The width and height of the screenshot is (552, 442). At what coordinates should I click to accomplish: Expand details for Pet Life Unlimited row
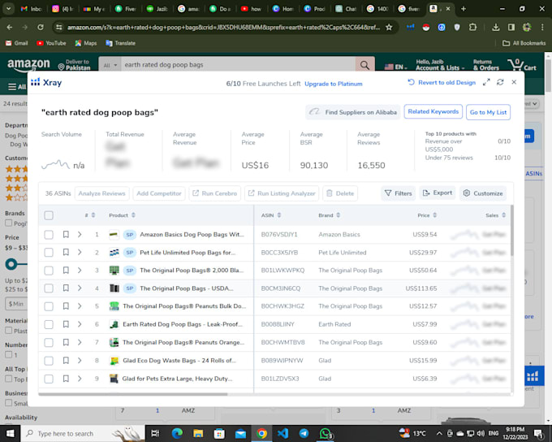[80, 253]
